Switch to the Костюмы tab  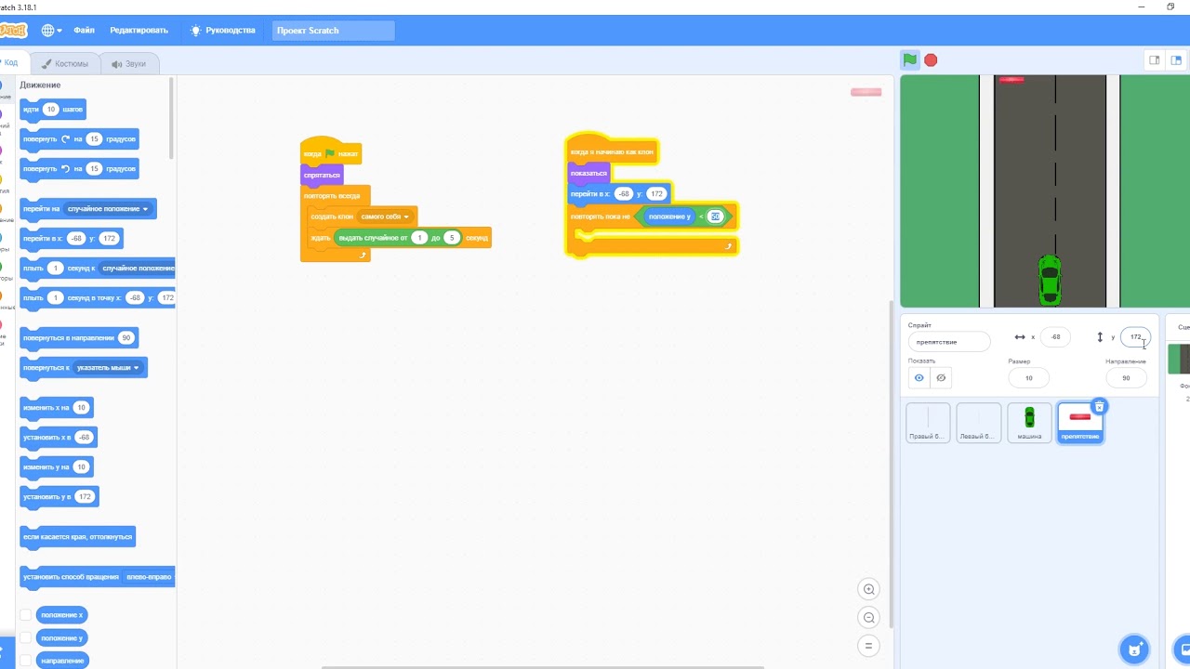(x=65, y=64)
